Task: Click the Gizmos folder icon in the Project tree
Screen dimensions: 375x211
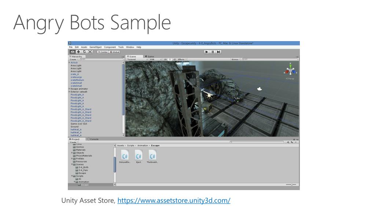Action: (74, 147)
